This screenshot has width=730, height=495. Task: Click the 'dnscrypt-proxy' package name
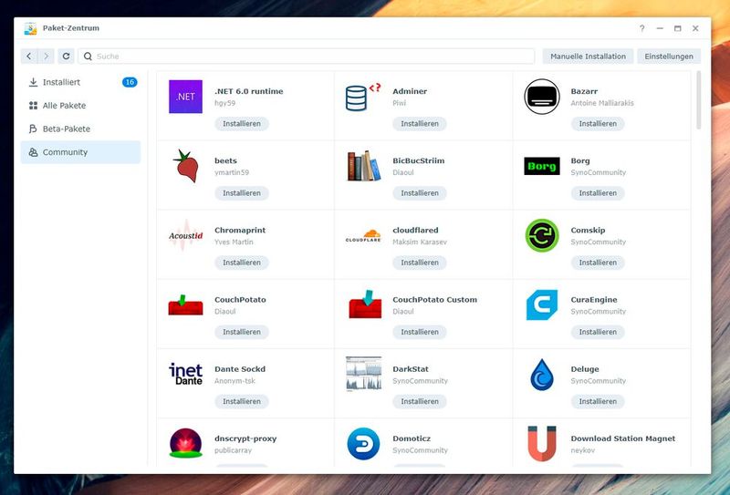[x=245, y=438]
